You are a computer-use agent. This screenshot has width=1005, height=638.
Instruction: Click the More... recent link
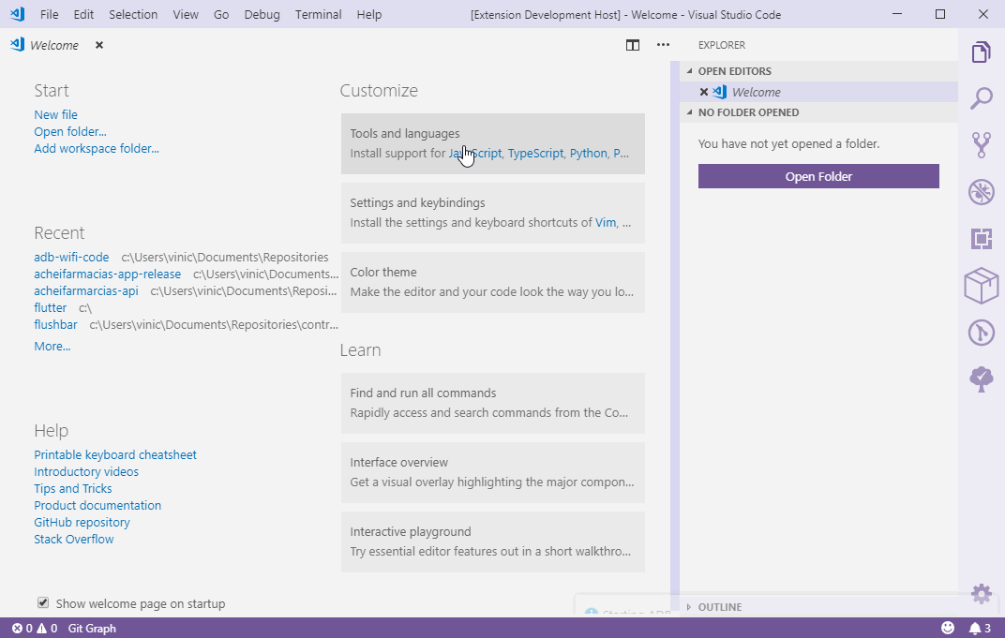(52, 347)
